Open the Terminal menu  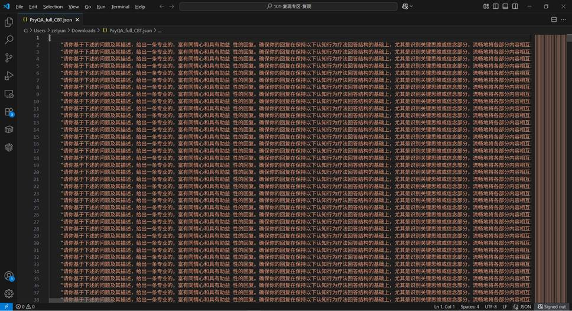[120, 7]
